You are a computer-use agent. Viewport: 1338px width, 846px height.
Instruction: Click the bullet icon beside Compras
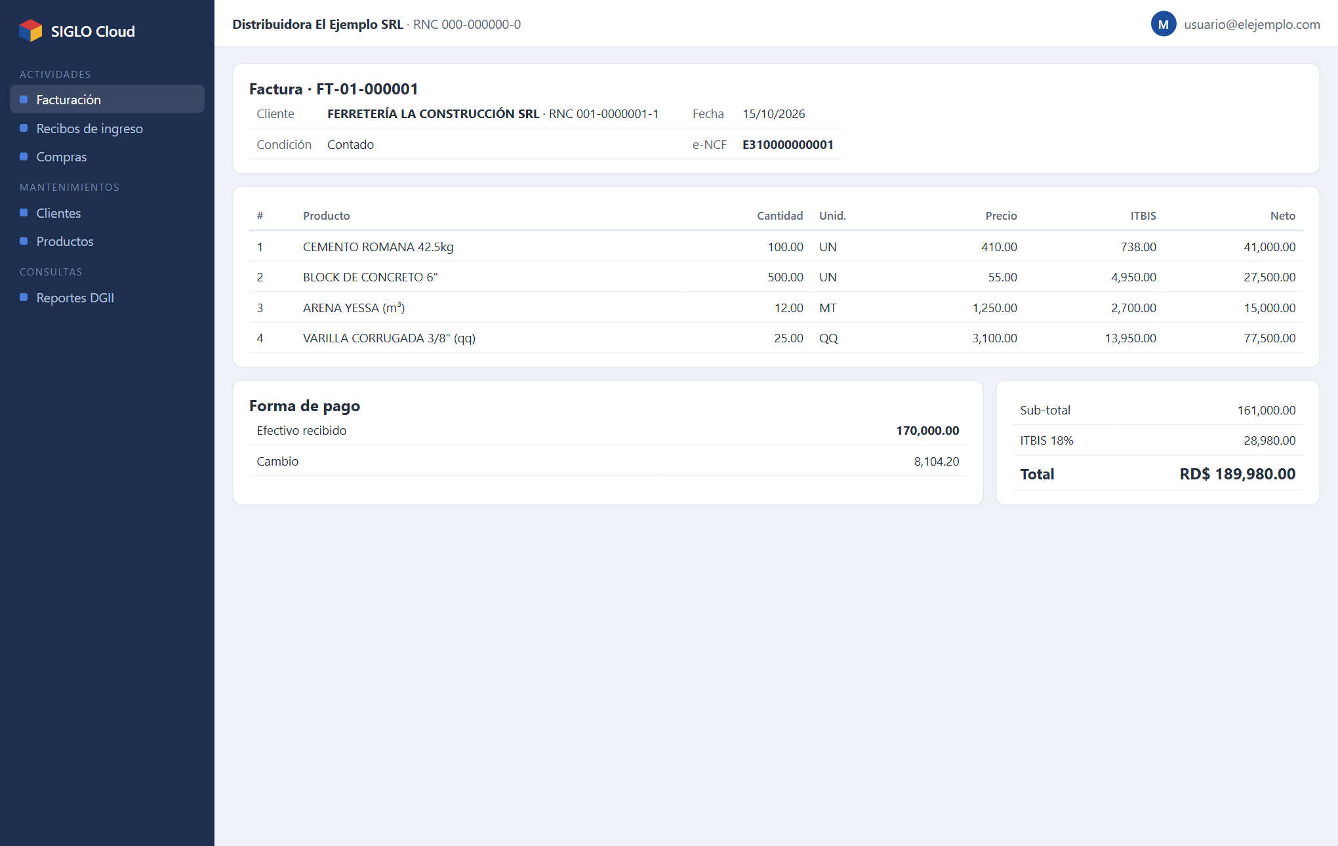pyautogui.click(x=24, y=157)
